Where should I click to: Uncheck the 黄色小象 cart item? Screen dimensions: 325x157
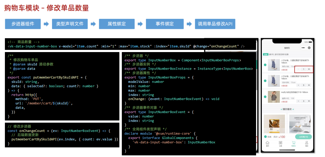[x=265, y=65]
